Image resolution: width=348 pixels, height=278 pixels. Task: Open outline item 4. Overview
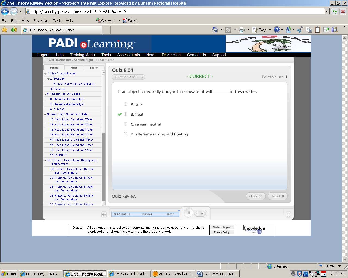[58, 89]
